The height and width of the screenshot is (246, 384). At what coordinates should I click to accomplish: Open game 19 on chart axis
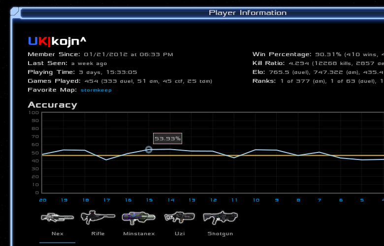click(64, 200)
